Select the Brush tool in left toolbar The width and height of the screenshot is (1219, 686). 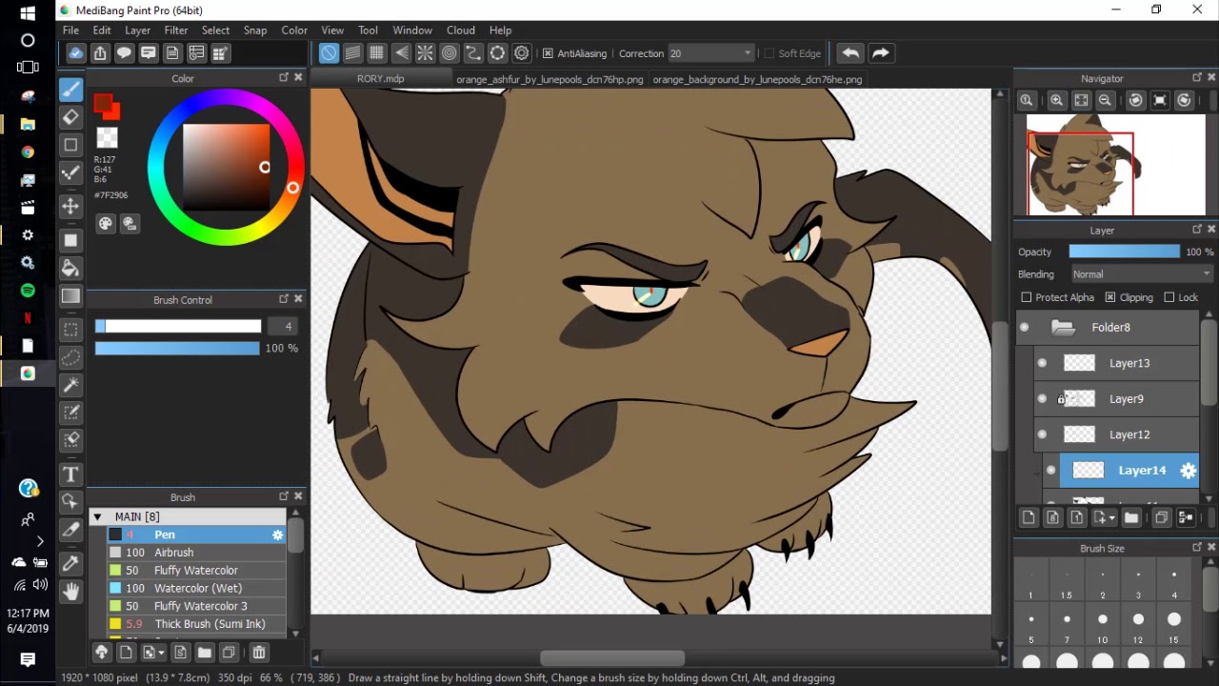[x=70, y=90]
